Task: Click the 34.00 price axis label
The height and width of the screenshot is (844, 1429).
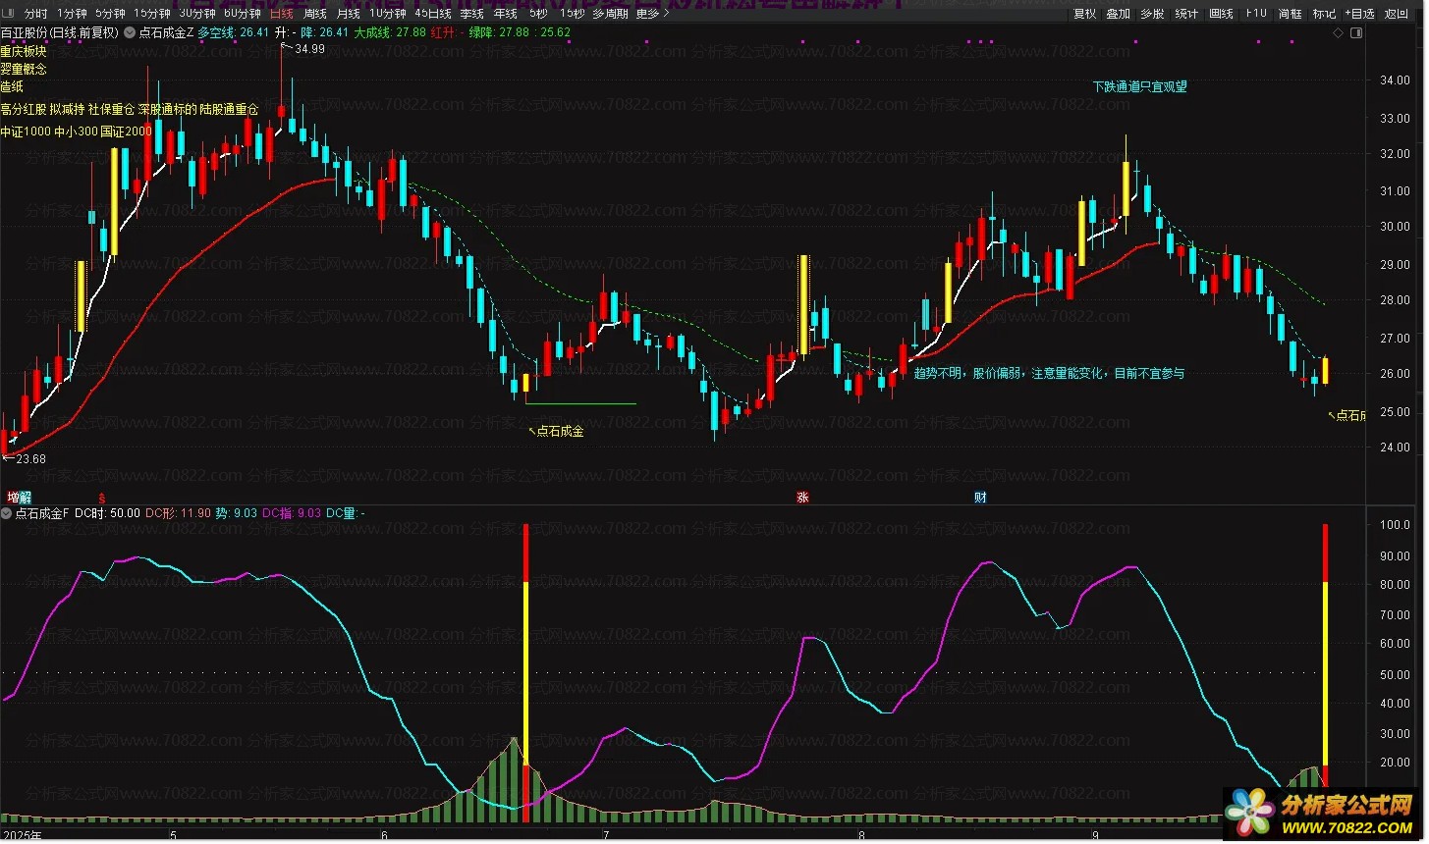Action: (x=1394, y=80)
